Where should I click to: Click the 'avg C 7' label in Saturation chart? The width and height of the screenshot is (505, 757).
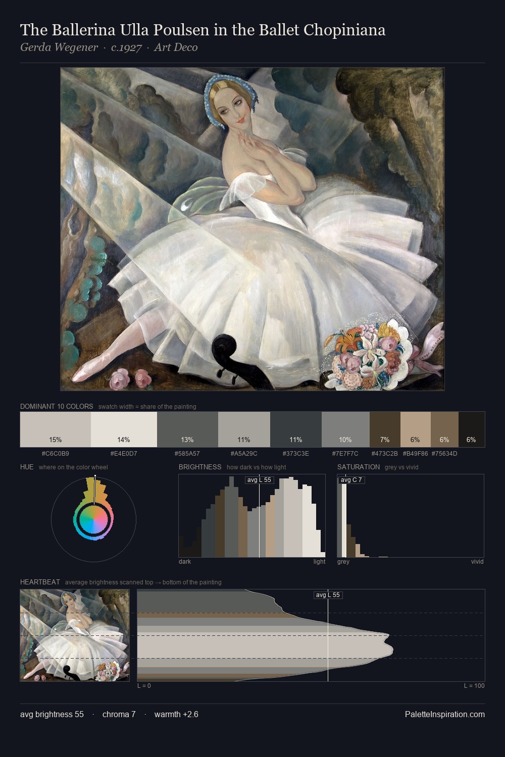coord(351,480)
